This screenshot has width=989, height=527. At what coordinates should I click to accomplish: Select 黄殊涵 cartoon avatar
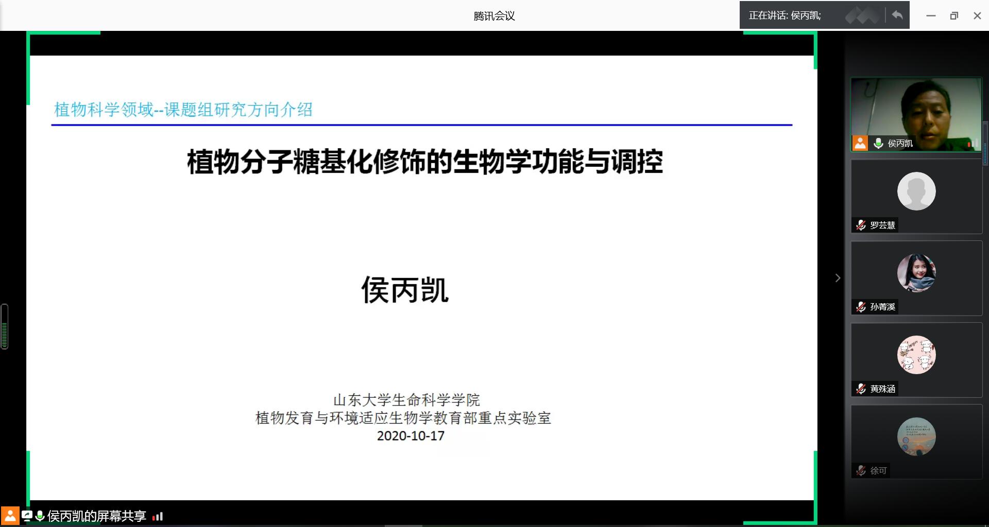[916, 355]
